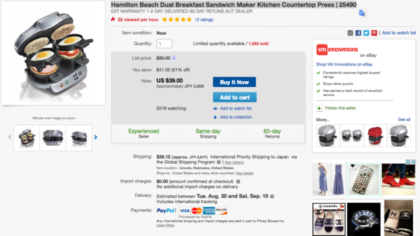Select second product thumbnail image
420x236 pixels.
coord(52,138)
